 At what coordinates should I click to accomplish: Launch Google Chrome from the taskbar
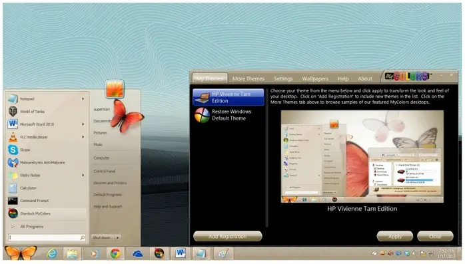point(115,253)
